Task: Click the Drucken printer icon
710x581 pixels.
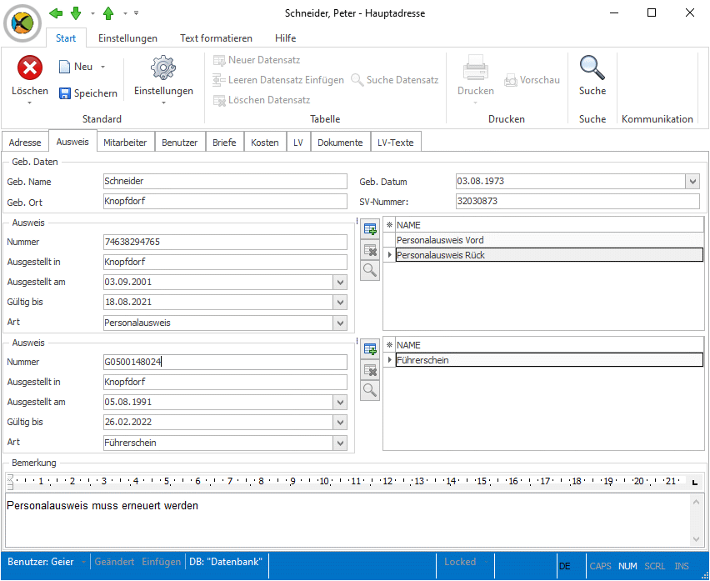Action: pyautogui.click(x=476, y=68)
